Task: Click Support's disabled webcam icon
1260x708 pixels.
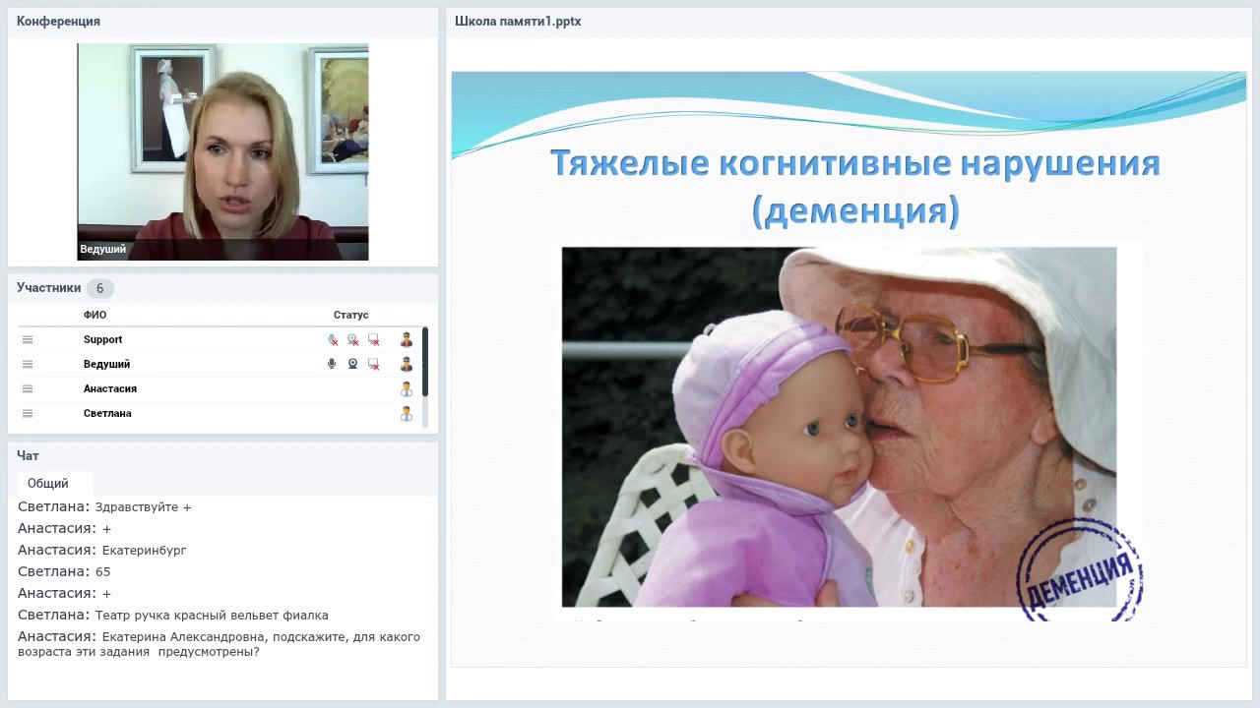Action: (353, 339)
